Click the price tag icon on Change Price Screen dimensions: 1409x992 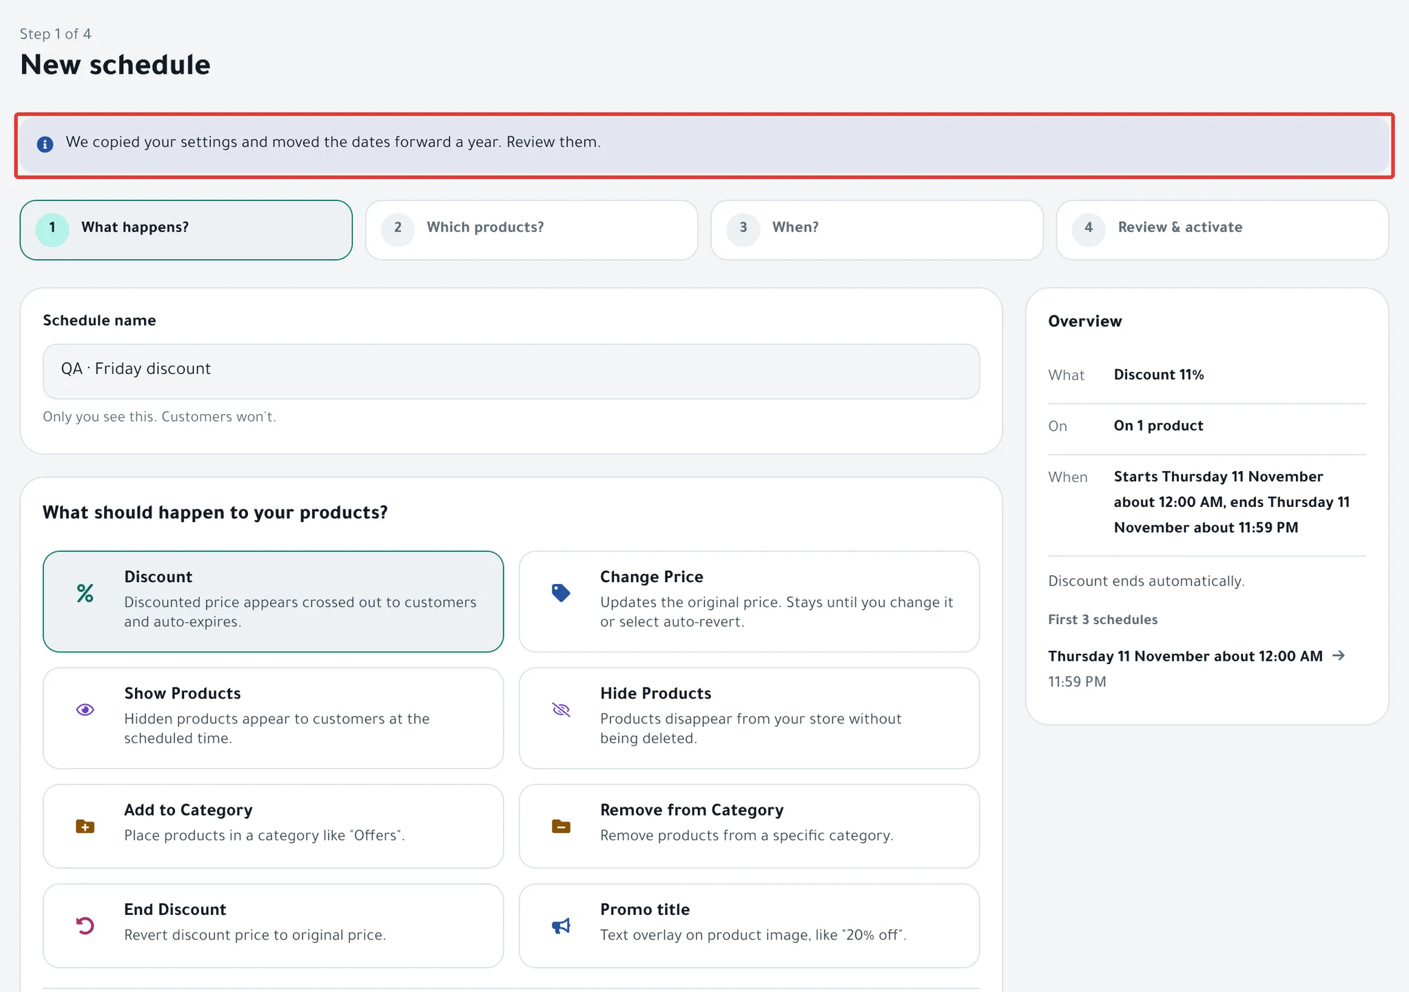pos(561,593)
